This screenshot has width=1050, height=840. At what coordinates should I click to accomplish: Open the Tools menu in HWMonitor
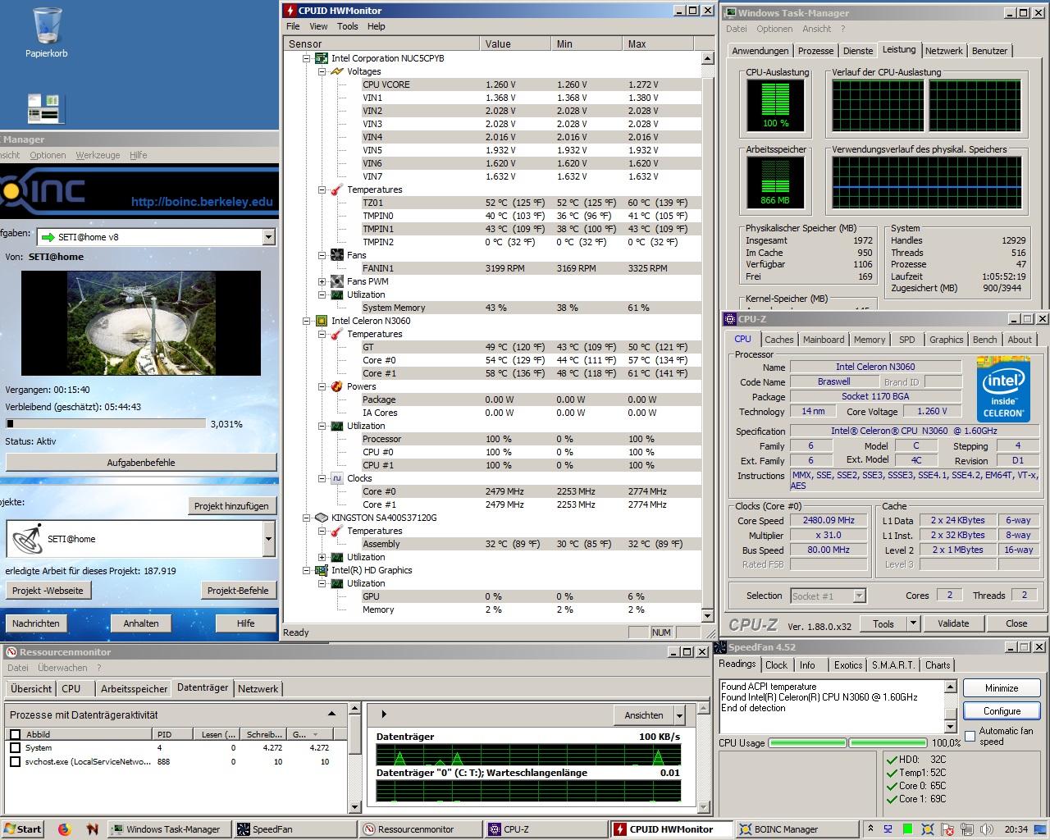347,26
